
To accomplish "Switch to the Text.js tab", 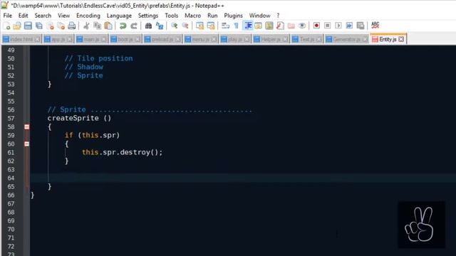I will click(307, 39).
